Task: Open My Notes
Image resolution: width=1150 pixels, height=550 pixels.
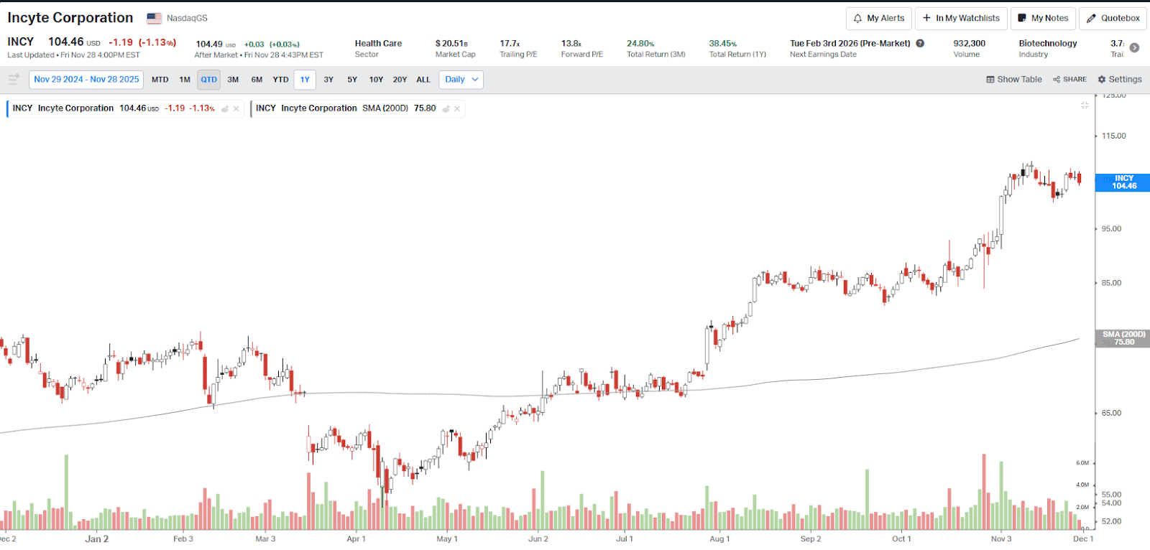Action: coord(1043,19)
